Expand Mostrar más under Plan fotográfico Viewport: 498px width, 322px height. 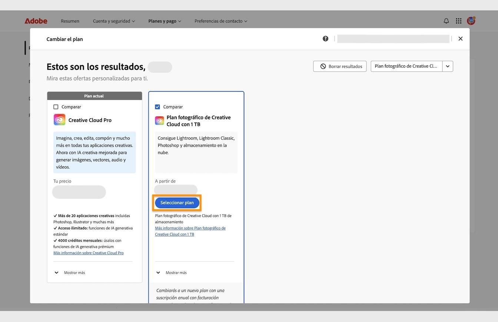[x=171, y=273]
